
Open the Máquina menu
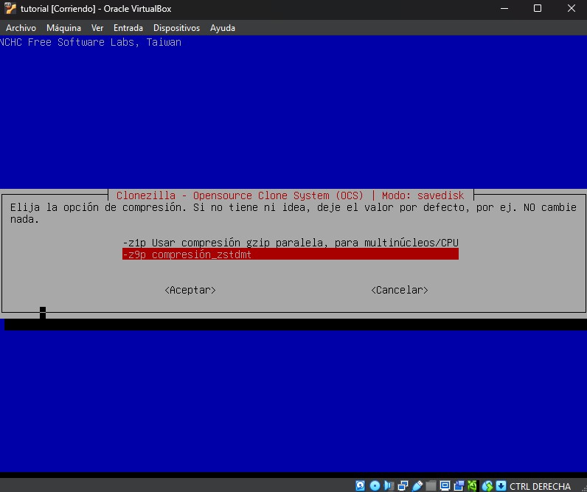pyautogui.click(x=63, y=28)
